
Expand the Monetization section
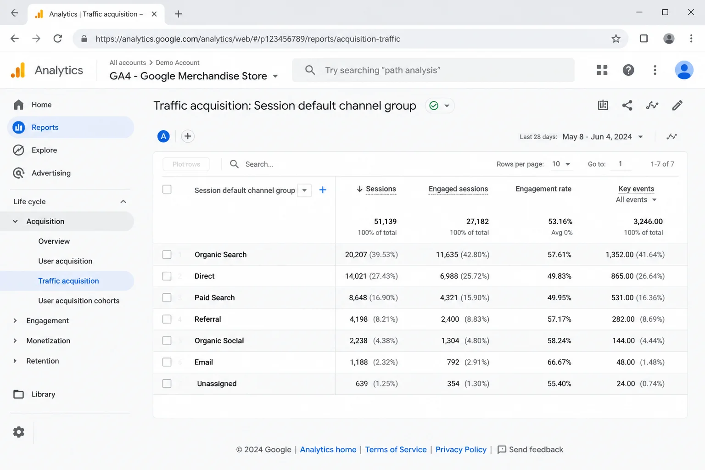(15, 341)
